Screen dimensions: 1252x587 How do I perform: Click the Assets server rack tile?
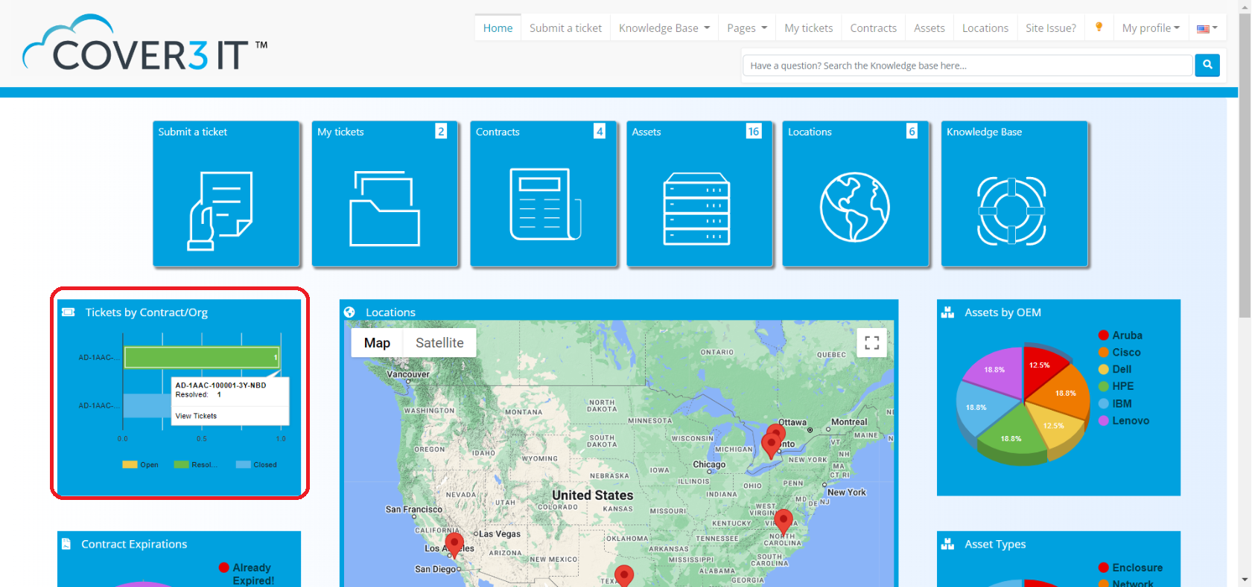click(697, 208)
